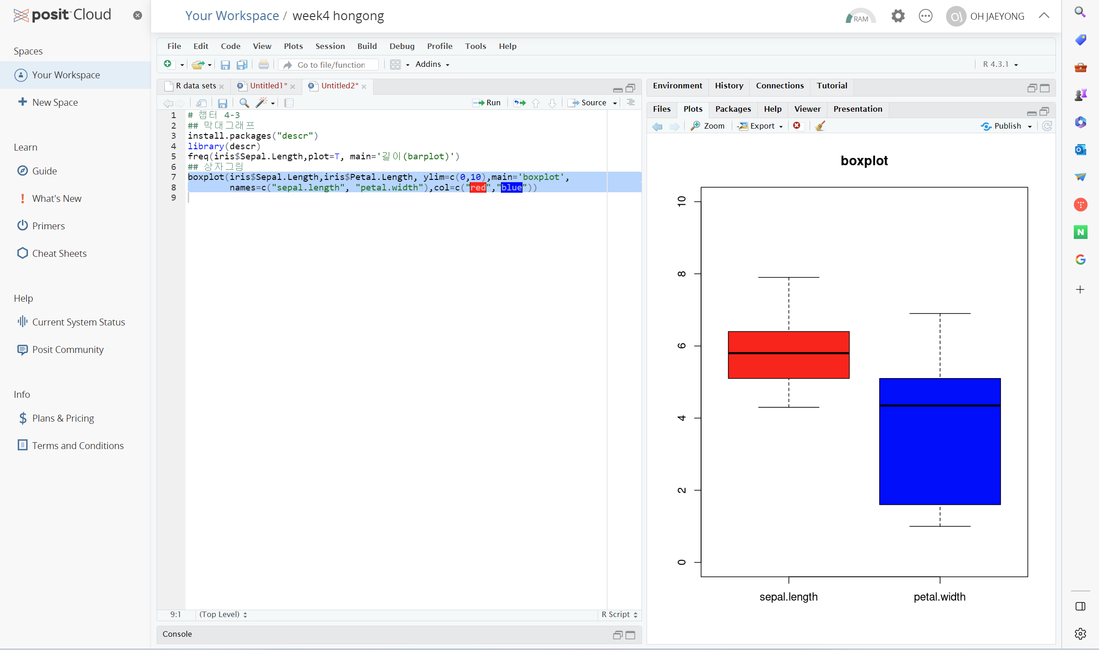Hide the posit Cloud sidebar
This screenshot has width=1099, height=650.
[137, 16]
